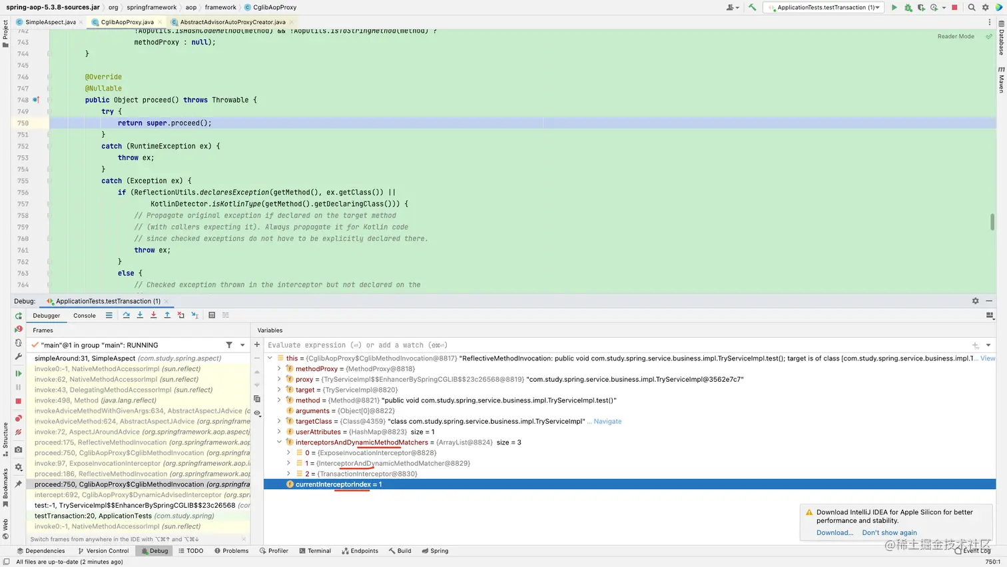Open the thread selector dropdown arrow
1007x567 pixels.
[242, 345]
